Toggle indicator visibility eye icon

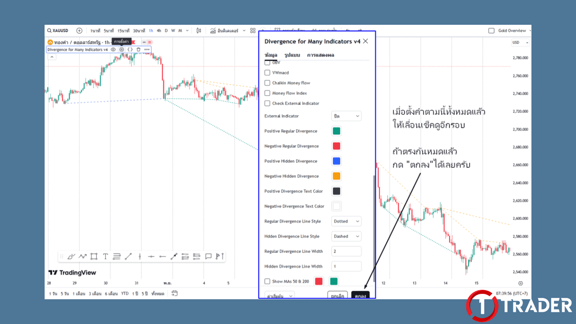click(113, 49)
